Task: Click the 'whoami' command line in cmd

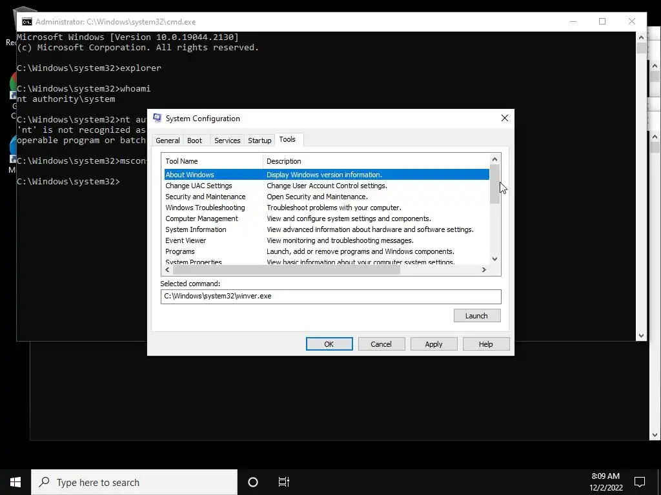Action: [83, 89]
